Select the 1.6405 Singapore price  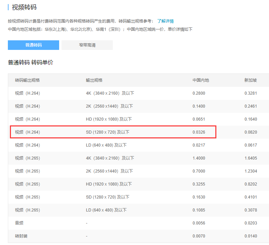[x=251, y=158]
